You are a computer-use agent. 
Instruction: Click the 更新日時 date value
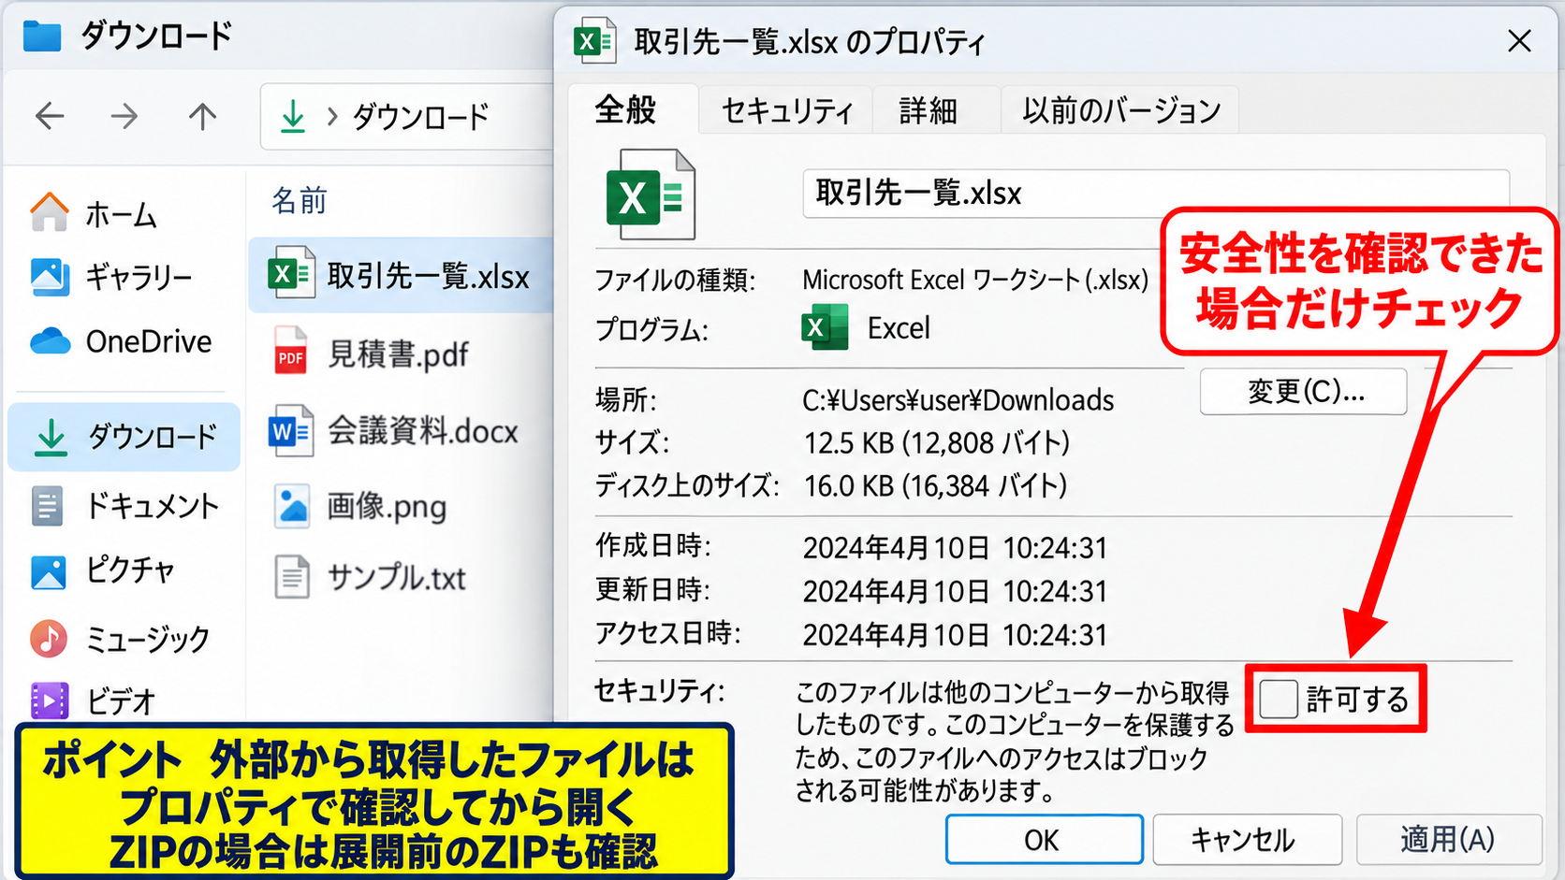tap(955, 592)
